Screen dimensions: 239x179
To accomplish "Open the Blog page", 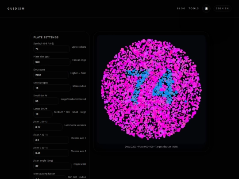I will (x=181, y=8).
